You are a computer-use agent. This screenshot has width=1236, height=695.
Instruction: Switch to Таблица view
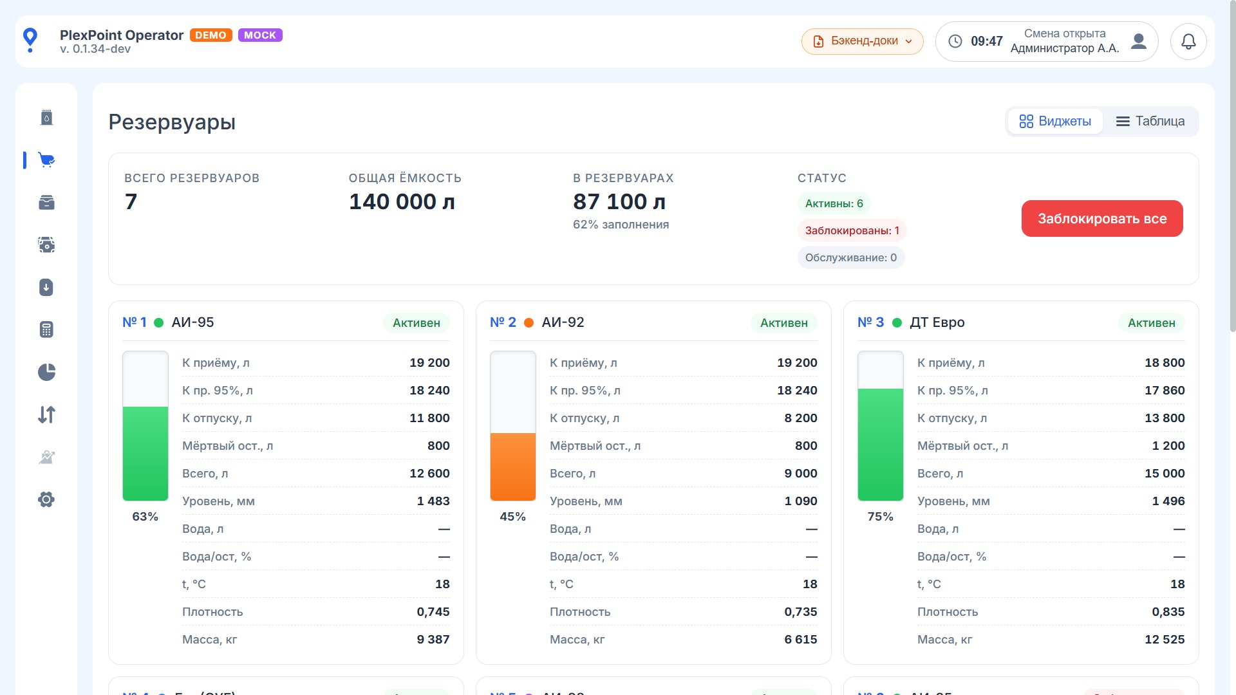1150,121
